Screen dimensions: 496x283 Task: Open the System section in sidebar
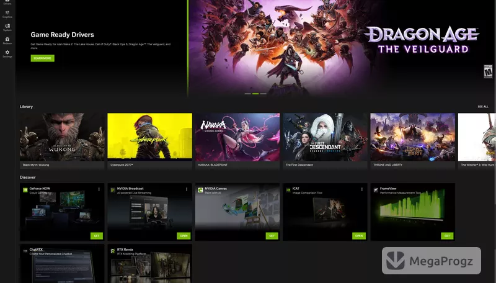(7, 27)
